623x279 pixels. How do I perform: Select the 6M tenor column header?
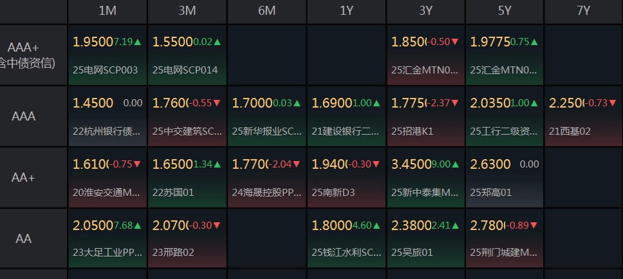[266, 11]
